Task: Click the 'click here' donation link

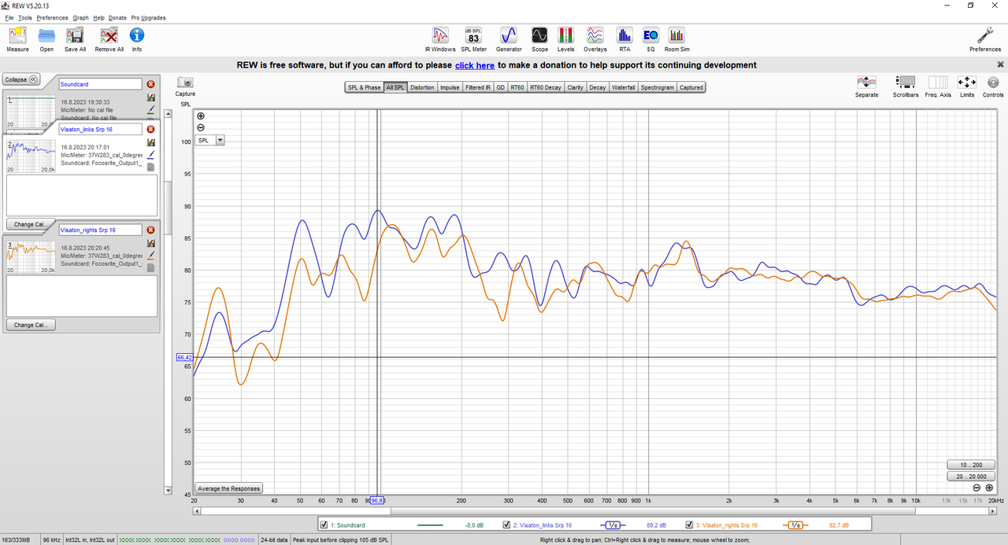Action: [x=475, y=65]
